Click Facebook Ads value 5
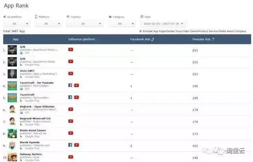This screenshot has width=253, height=162. [x=131, y=146]
